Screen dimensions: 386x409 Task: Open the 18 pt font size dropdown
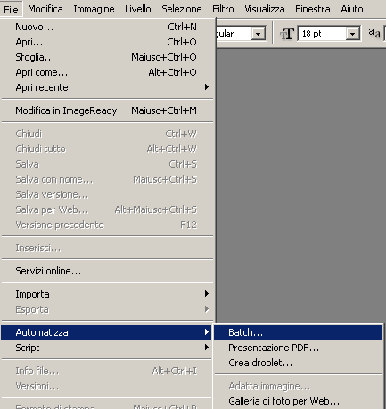(352, 34)
